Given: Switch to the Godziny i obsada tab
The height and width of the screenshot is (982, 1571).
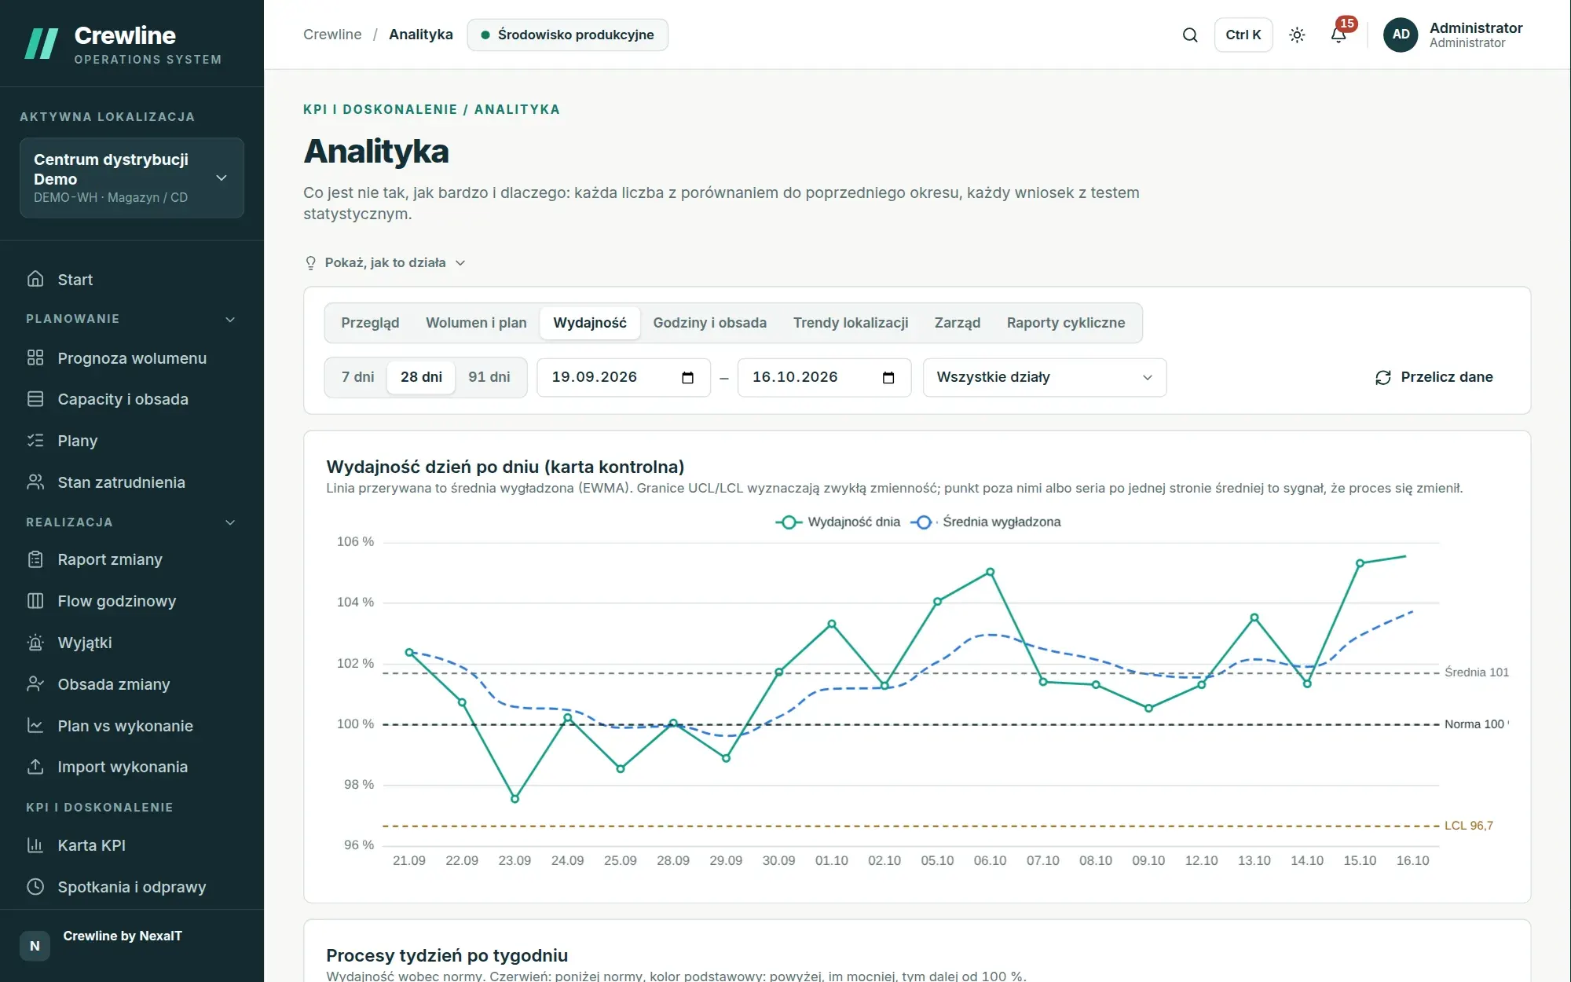Looking at the screenshot, I should (709, 323).
